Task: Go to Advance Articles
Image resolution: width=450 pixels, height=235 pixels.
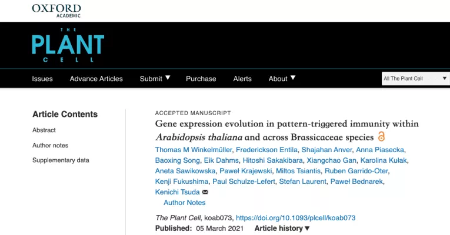Action: pyautogui.click(x=96, y=79)
